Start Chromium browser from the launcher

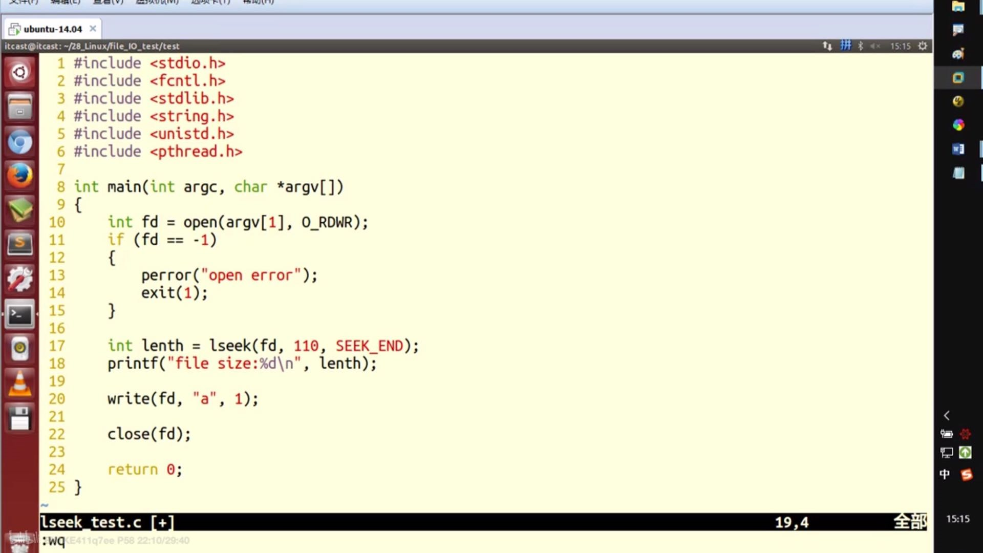19,142
